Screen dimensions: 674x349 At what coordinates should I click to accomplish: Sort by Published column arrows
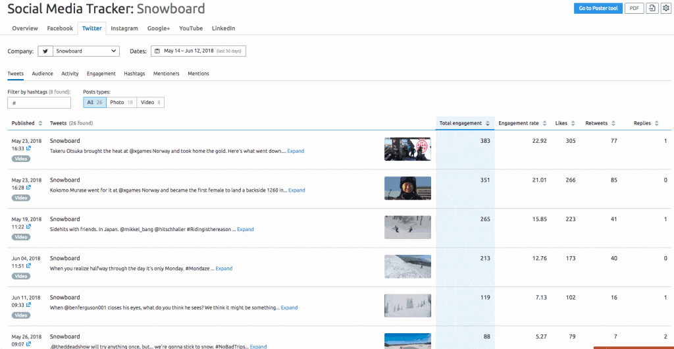(40, 123)
